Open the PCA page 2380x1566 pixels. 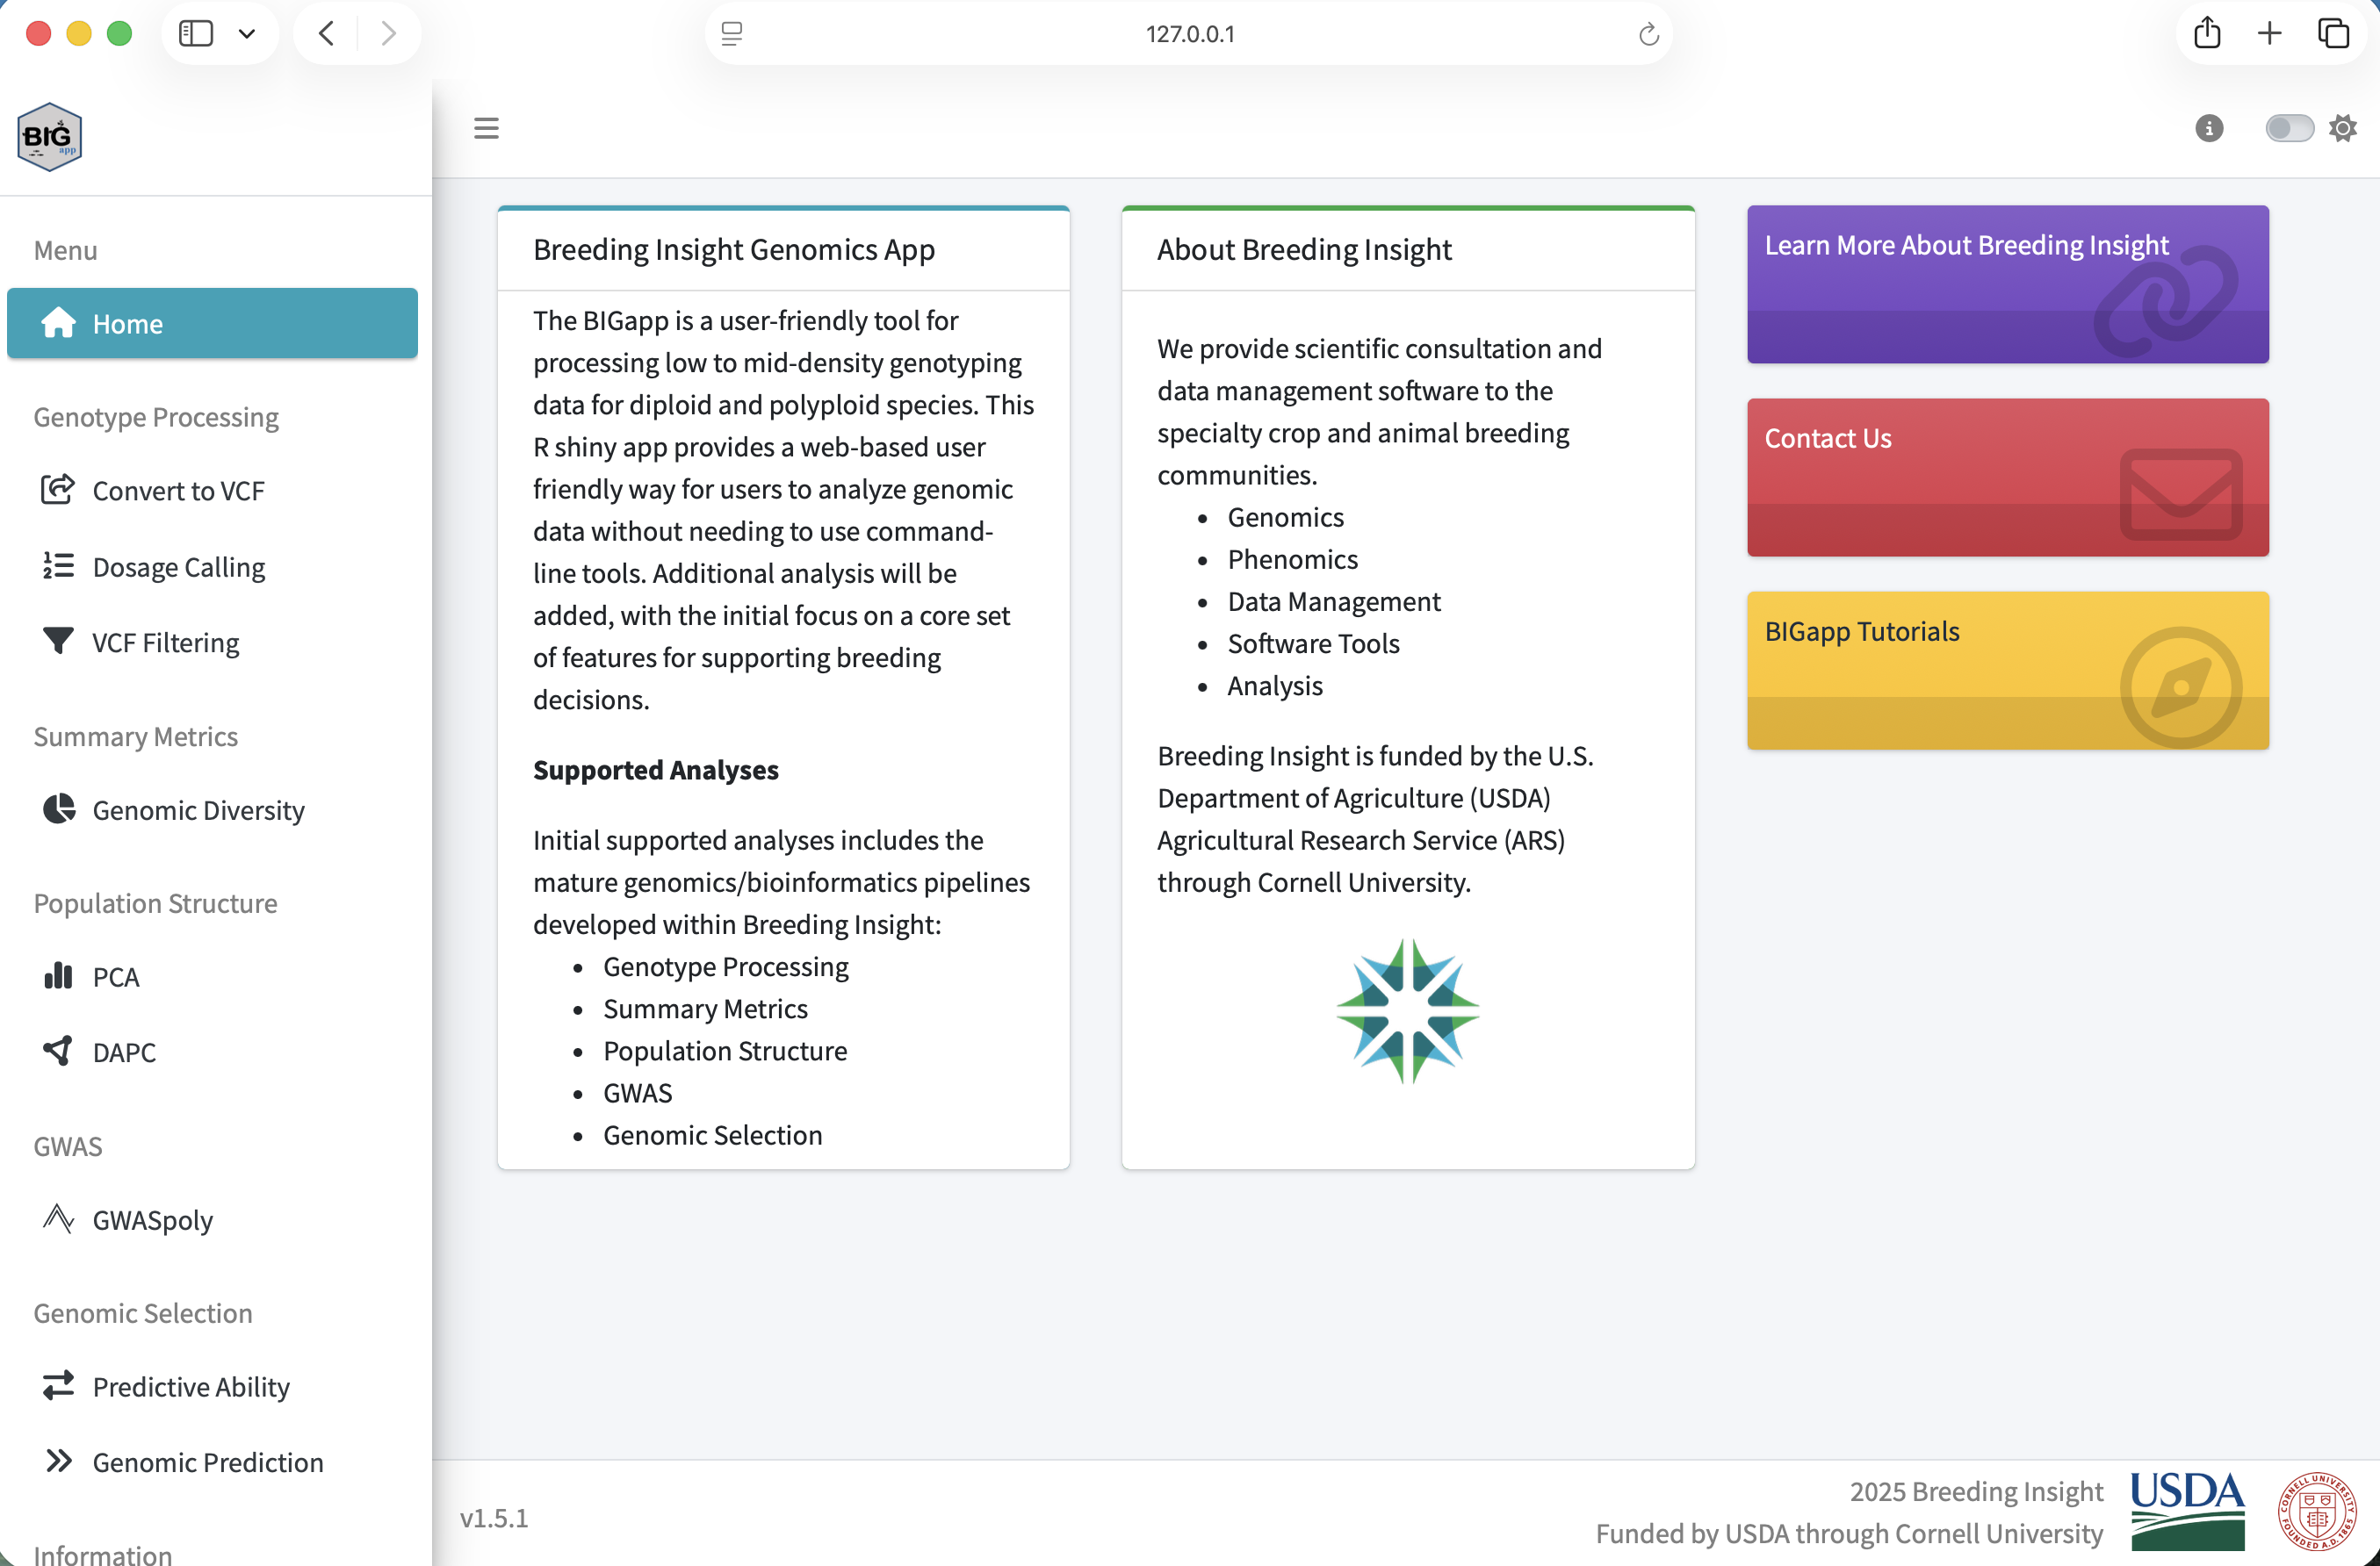point(212,976)
